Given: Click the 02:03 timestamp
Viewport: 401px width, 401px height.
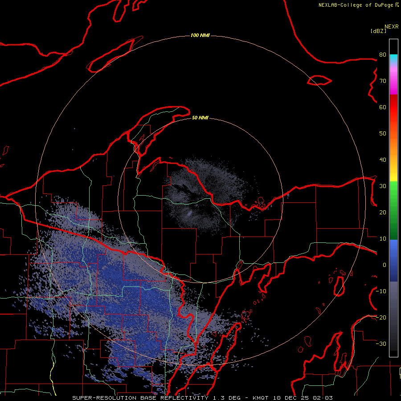Looking at the screenshot, I should pos(323,398).
